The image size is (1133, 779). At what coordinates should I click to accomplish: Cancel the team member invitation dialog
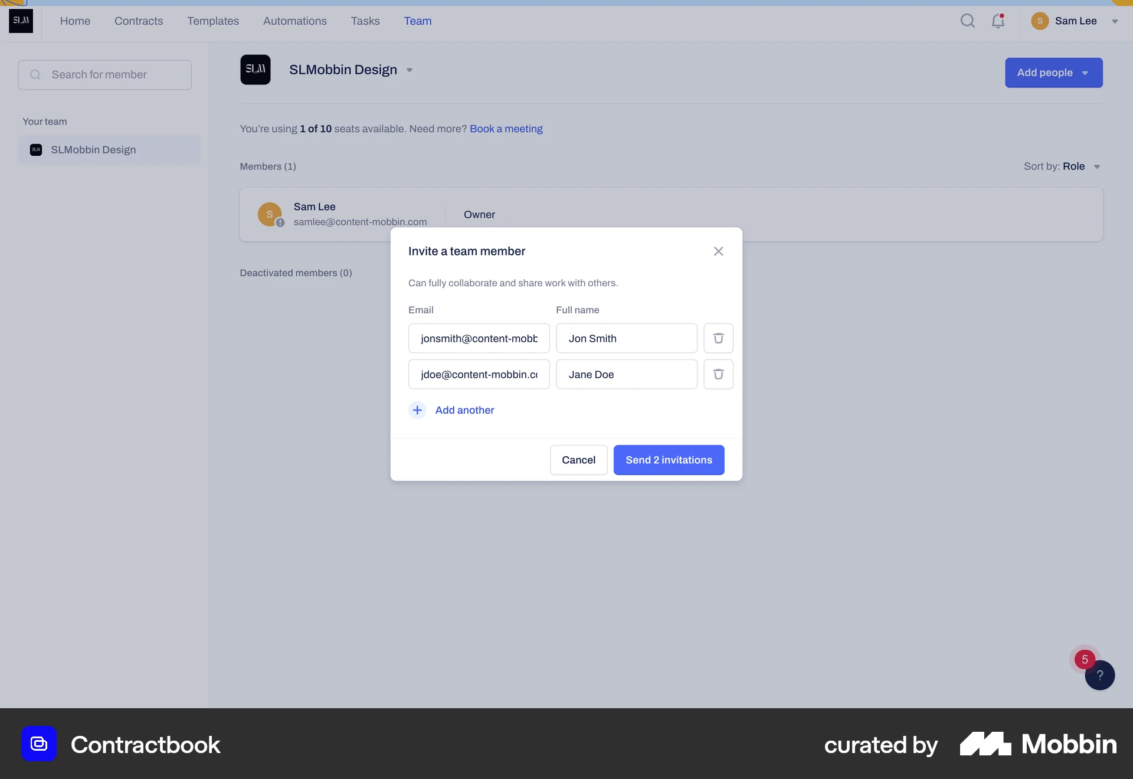point(578,460)
